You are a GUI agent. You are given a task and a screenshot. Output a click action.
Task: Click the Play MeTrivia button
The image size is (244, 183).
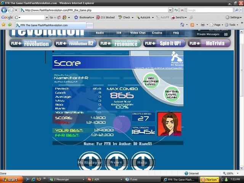point(209,43)
